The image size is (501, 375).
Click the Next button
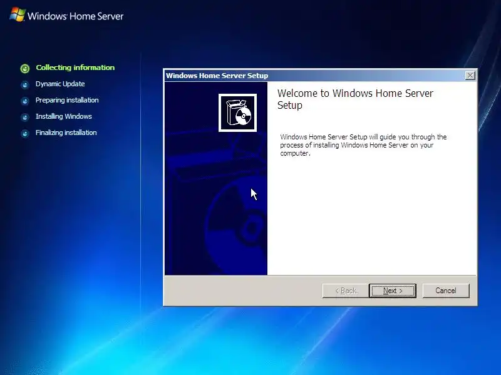393,291
